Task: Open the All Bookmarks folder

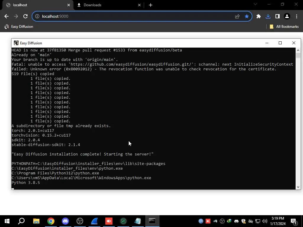Action: click(x=284, y=27)
